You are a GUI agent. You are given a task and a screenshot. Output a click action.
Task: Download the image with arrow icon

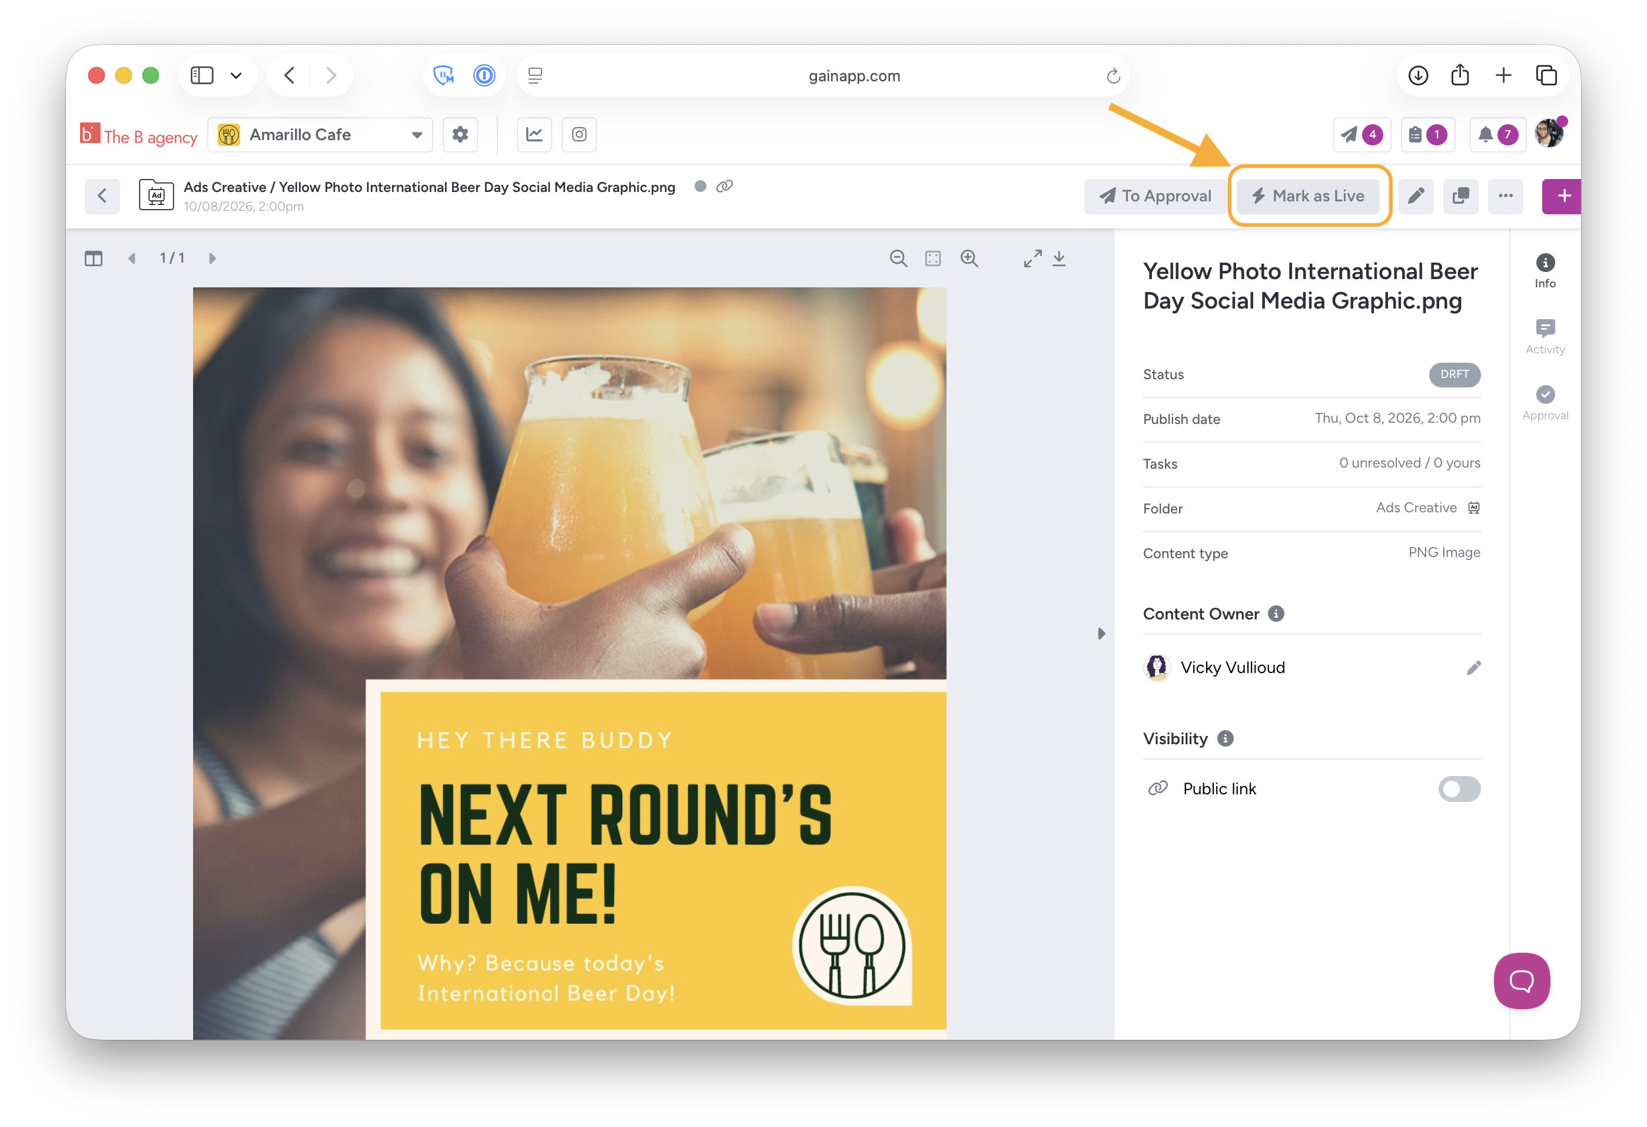pyautogui.click(x=1059, y=258)
